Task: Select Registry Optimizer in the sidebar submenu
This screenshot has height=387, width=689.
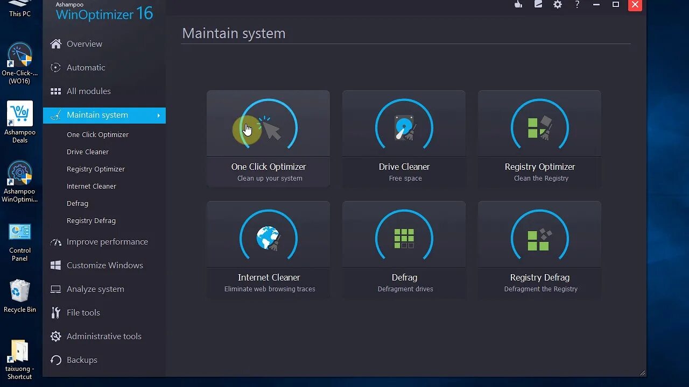Action: [x=96, y=169]
